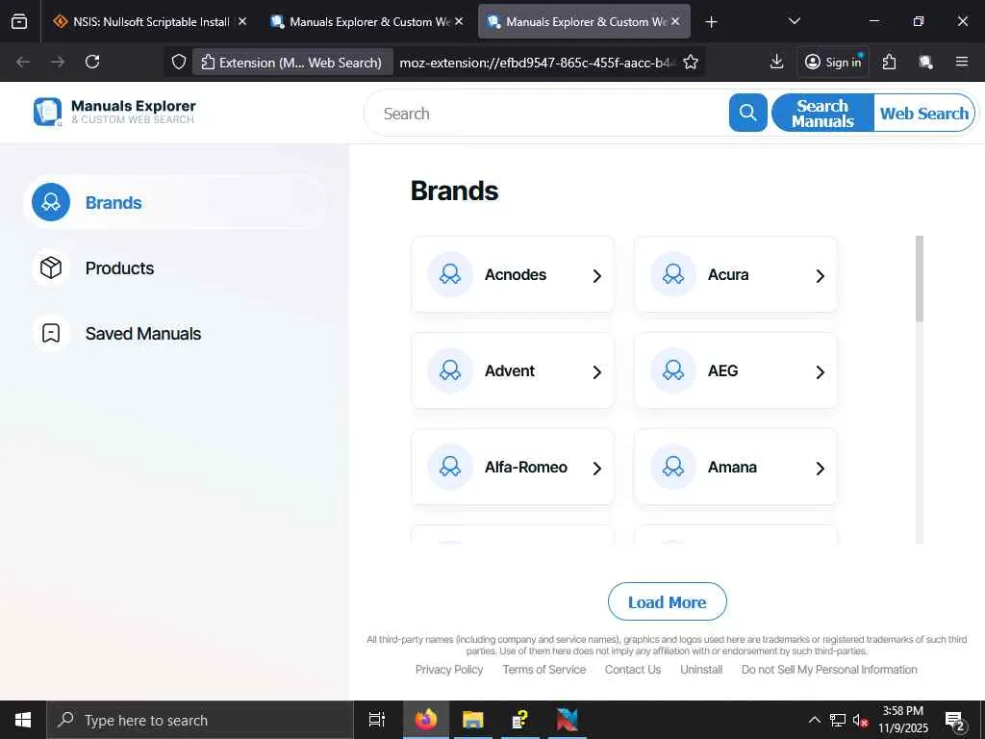Screen dimensions: 985x739
Task: Click the Windows Start button
Action: click(x=23, y=720)
